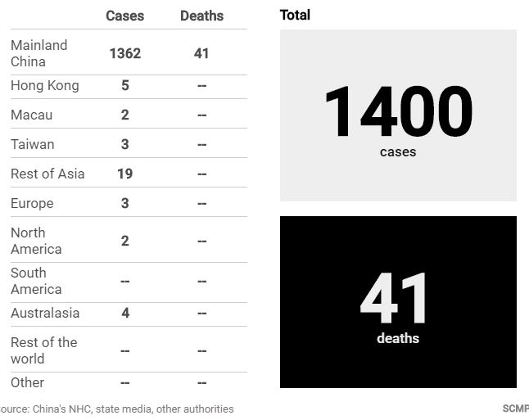The height and width of the screenshot is (420, 529).
Task: Click the Deaths column header
Action: pyautogui.click(x=201, y=16)
